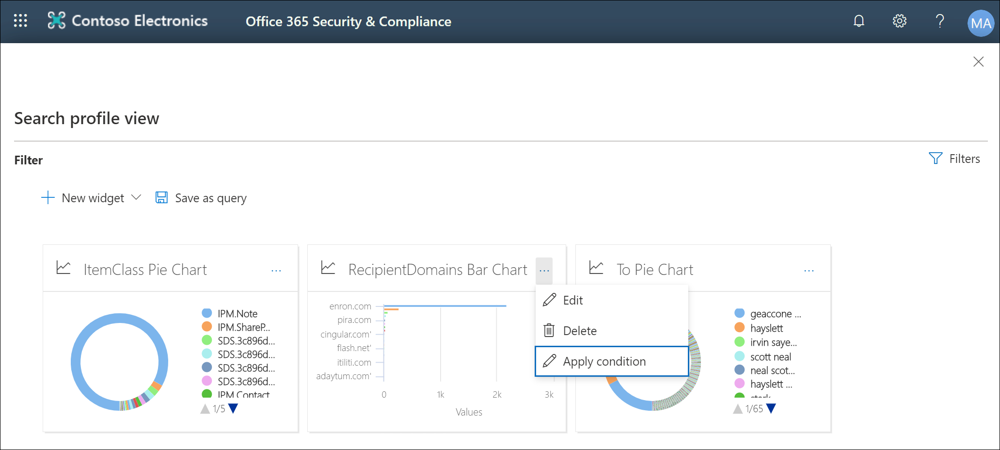Choose Delete in the widget menu
Screen dimensions: 1000x450
[612, 331]
